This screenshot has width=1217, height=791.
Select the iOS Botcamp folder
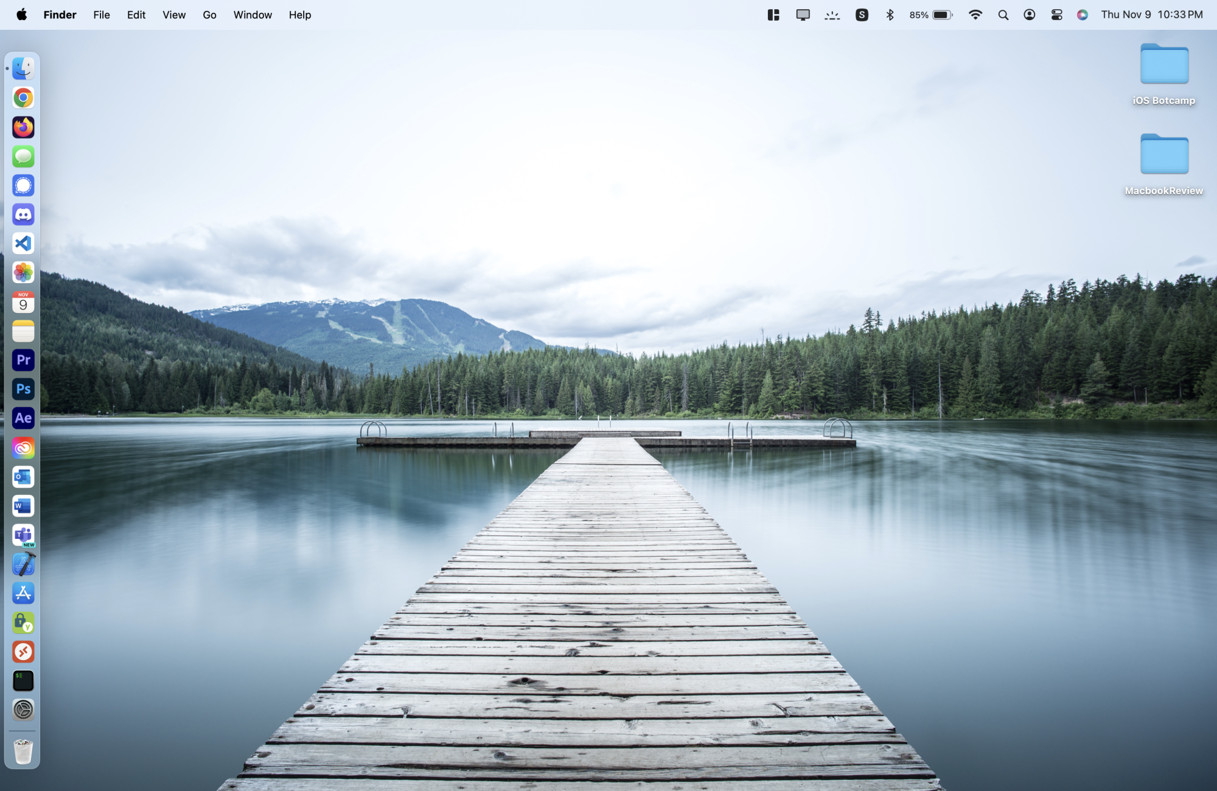tap(1163, 66)
